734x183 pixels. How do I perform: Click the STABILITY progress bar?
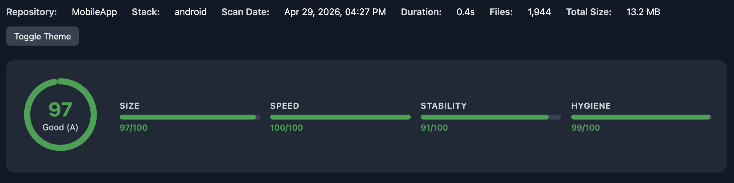click(x=491, y=117)
